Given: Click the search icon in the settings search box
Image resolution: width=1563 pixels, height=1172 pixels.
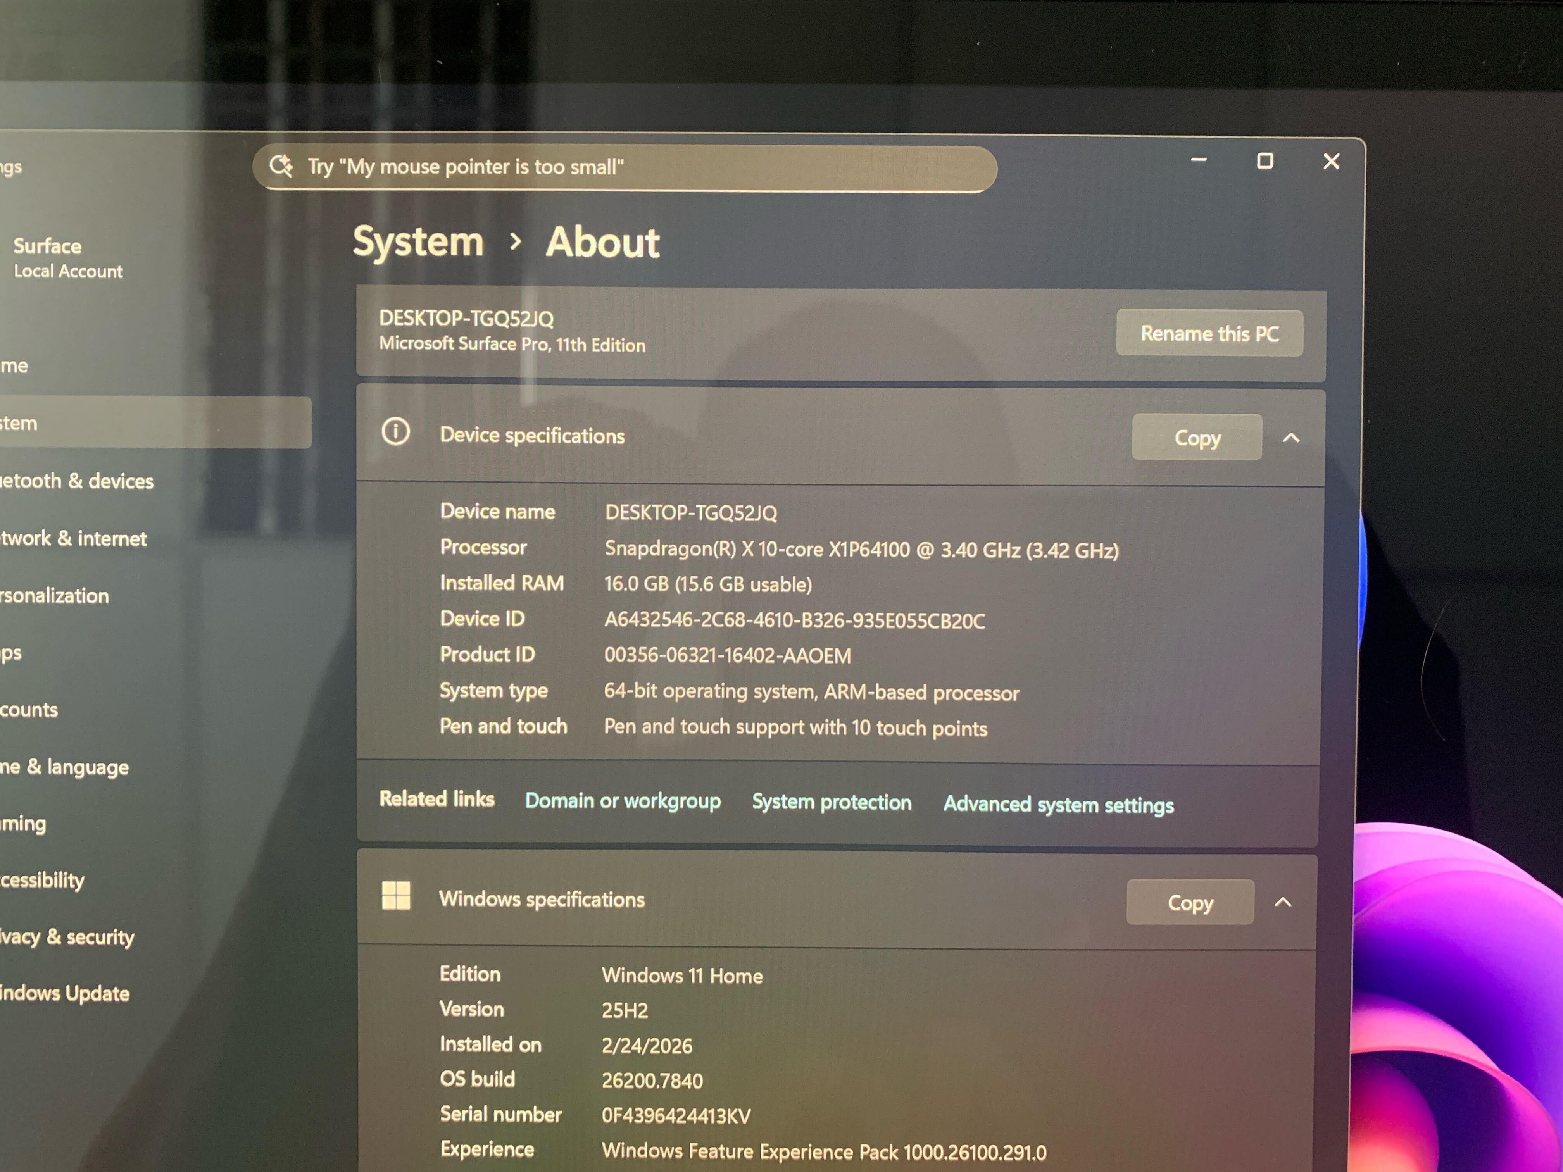Looking at the screenshot, I should [281, 166].
